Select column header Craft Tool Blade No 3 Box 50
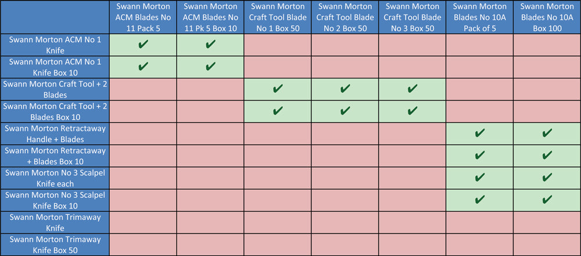581x256 pixels. (412, 17)
